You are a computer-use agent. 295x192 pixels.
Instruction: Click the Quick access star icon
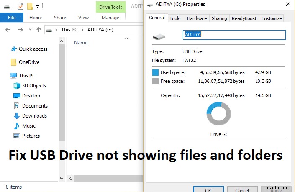pos(14,49)
